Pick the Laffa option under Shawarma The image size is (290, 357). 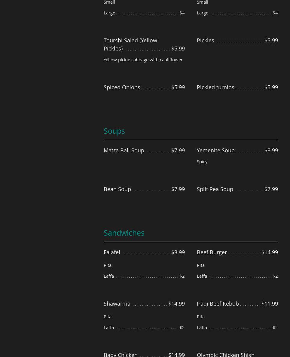[x=109, y=327]
